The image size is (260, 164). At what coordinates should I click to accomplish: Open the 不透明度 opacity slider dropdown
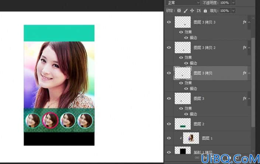click(233, 3)
